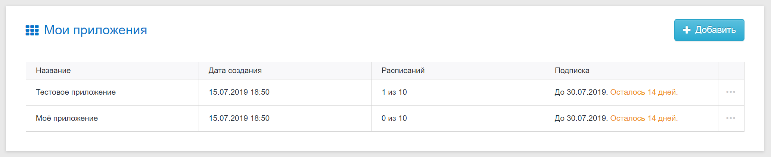
Task: Select the Тестовое приложение row name
Action: click(76, 92)
